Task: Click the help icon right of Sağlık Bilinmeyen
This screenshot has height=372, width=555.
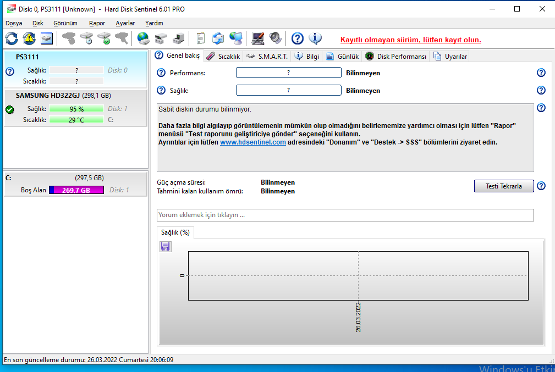Action: coord(541,90)
